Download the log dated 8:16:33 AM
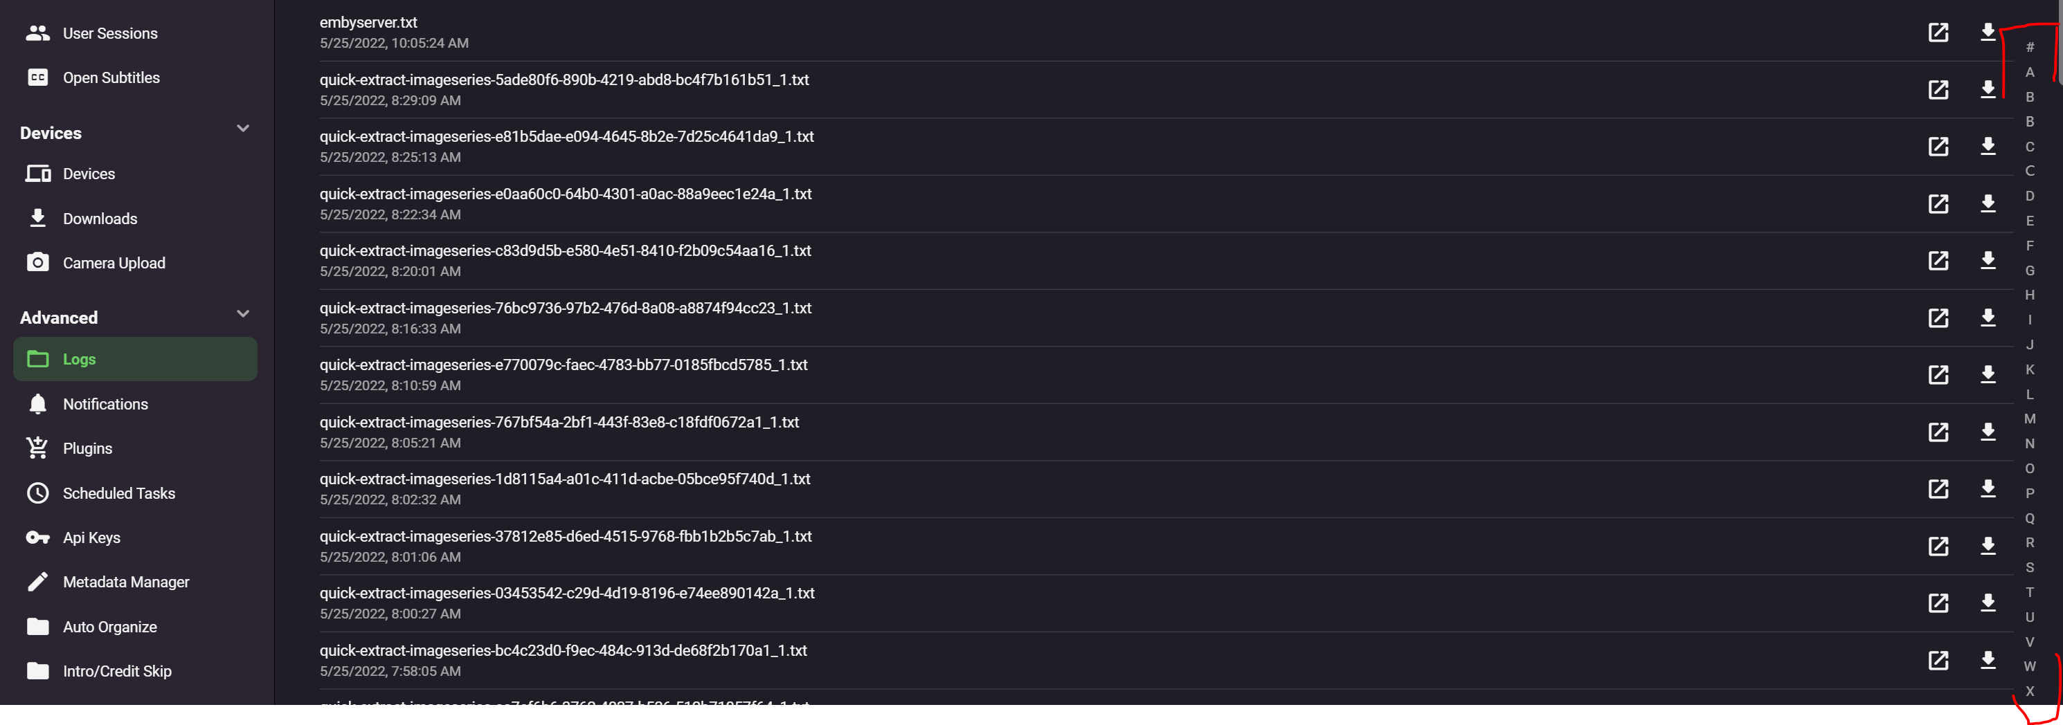The width and height of the screenshot is (2063, 725). (x=1987, y=318)
